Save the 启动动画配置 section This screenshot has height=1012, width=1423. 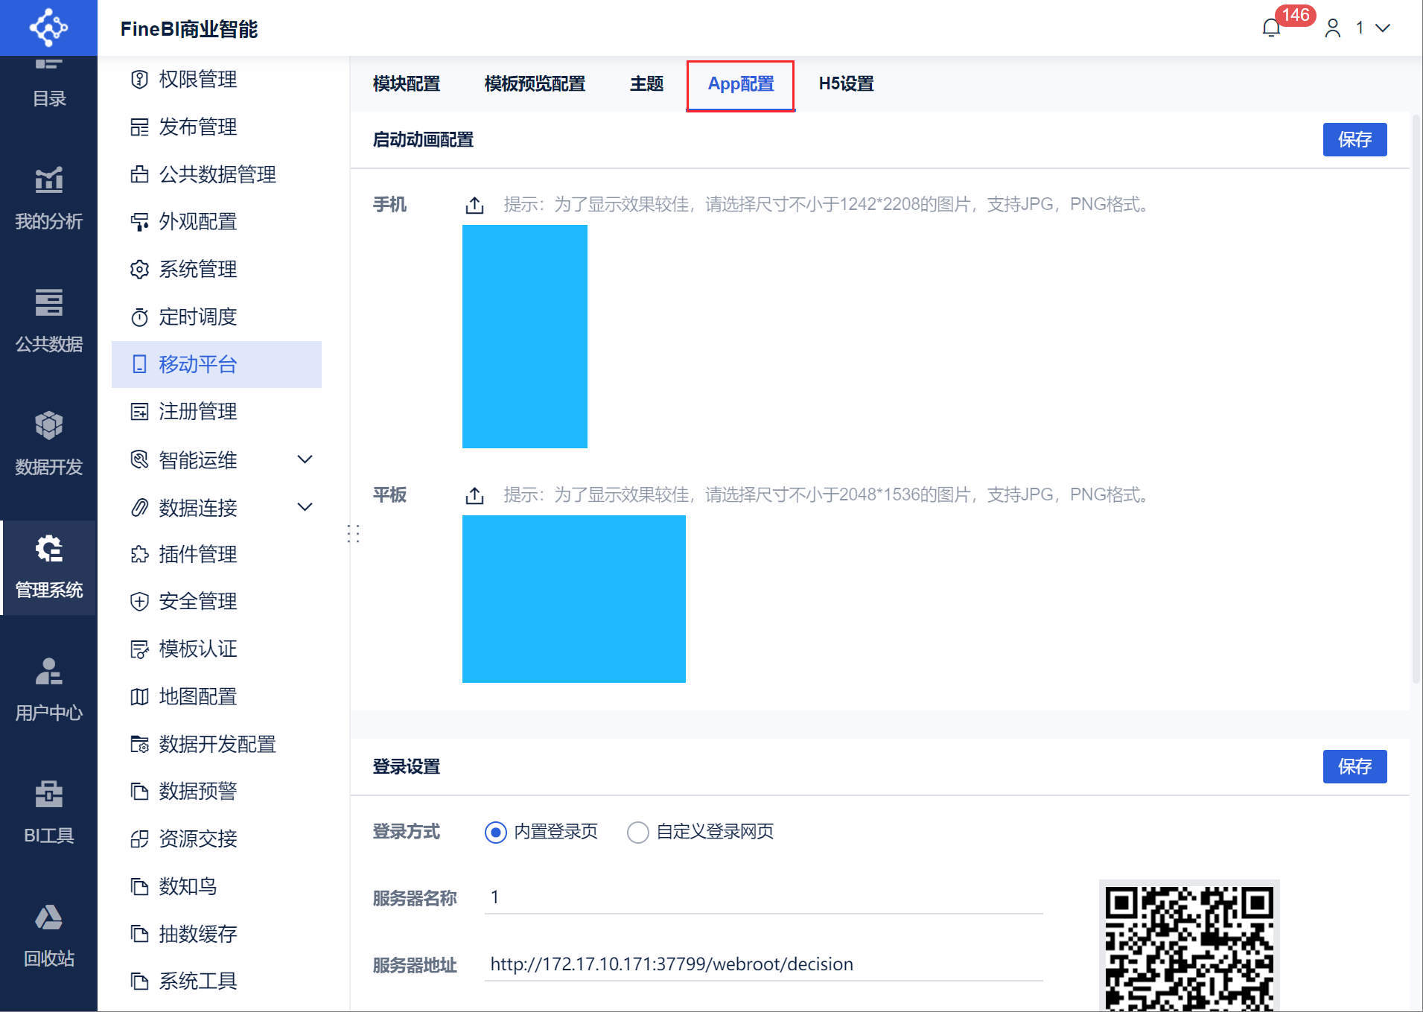tap(1354, 140)
